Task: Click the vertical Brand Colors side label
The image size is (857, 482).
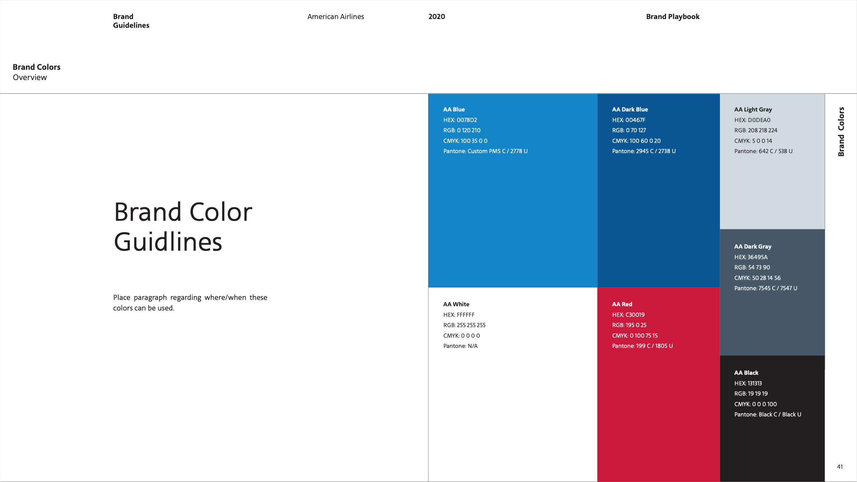Action: point(841,132)
